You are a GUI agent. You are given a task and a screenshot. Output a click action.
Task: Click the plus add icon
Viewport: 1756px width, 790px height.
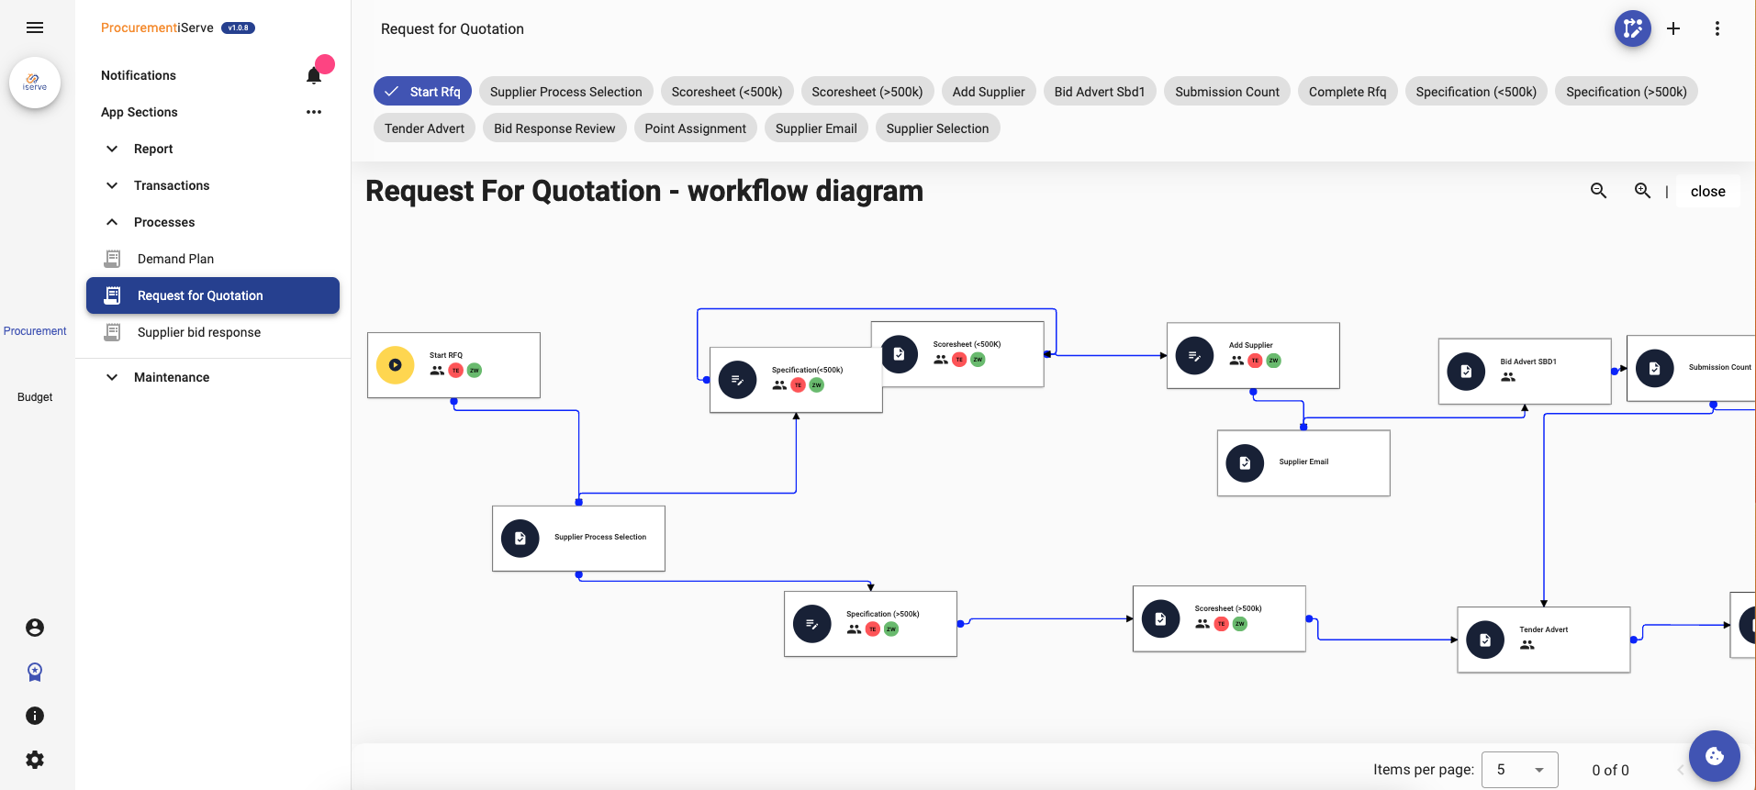click(x=1673, y=28)
